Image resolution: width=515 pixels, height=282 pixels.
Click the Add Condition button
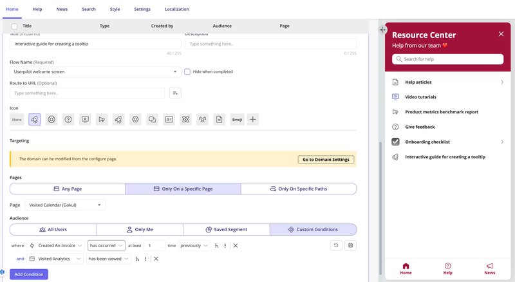[x=29, y=274]
